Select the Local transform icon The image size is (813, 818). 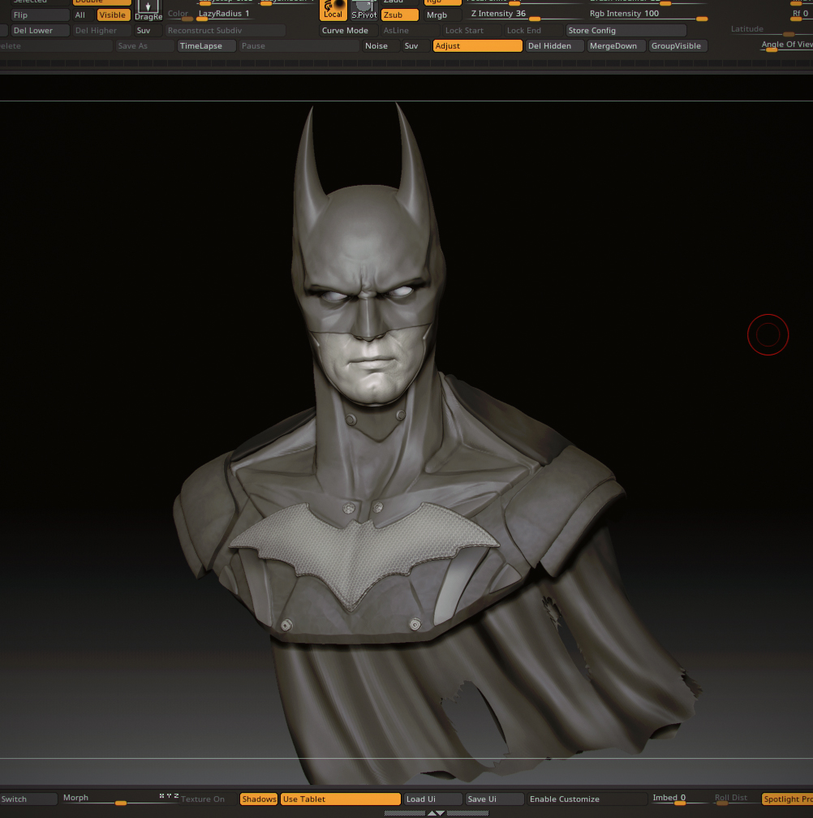coord(333,10)
